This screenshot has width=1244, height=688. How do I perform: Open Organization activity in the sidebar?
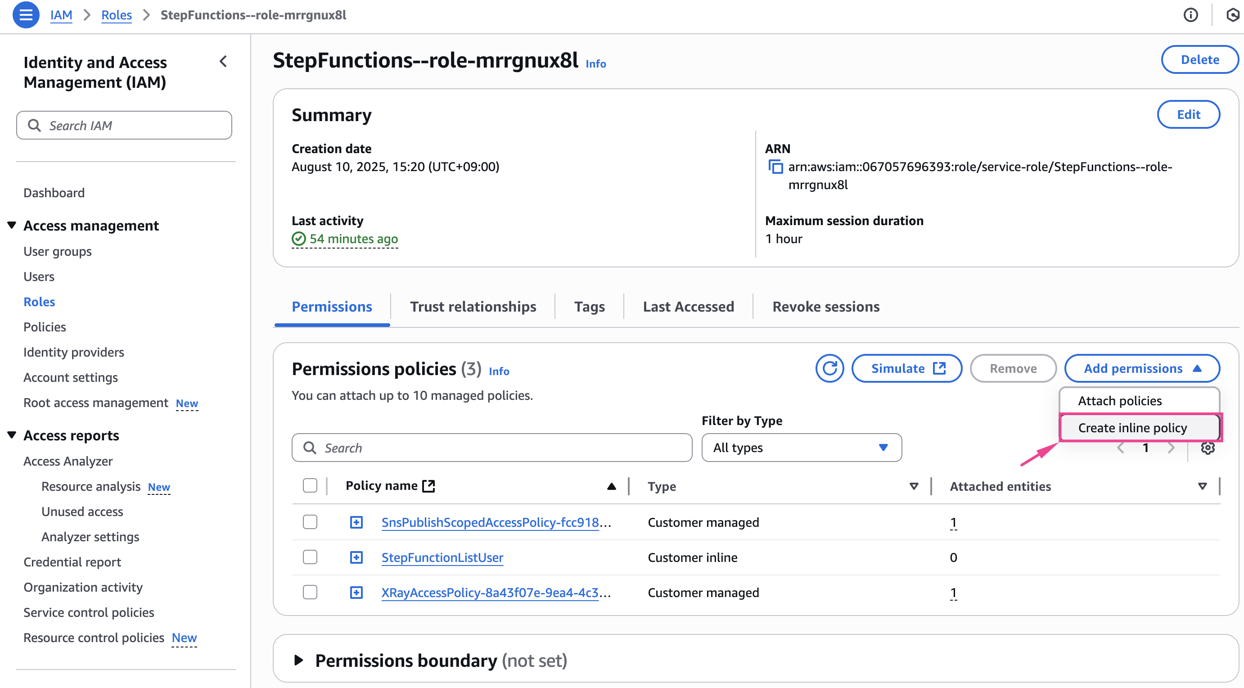pyautogui.click(x=83, y=587)
